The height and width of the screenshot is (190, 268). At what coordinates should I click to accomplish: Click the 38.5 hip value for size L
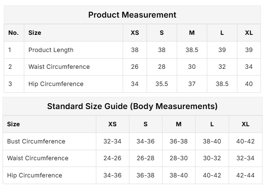[222, 84]
